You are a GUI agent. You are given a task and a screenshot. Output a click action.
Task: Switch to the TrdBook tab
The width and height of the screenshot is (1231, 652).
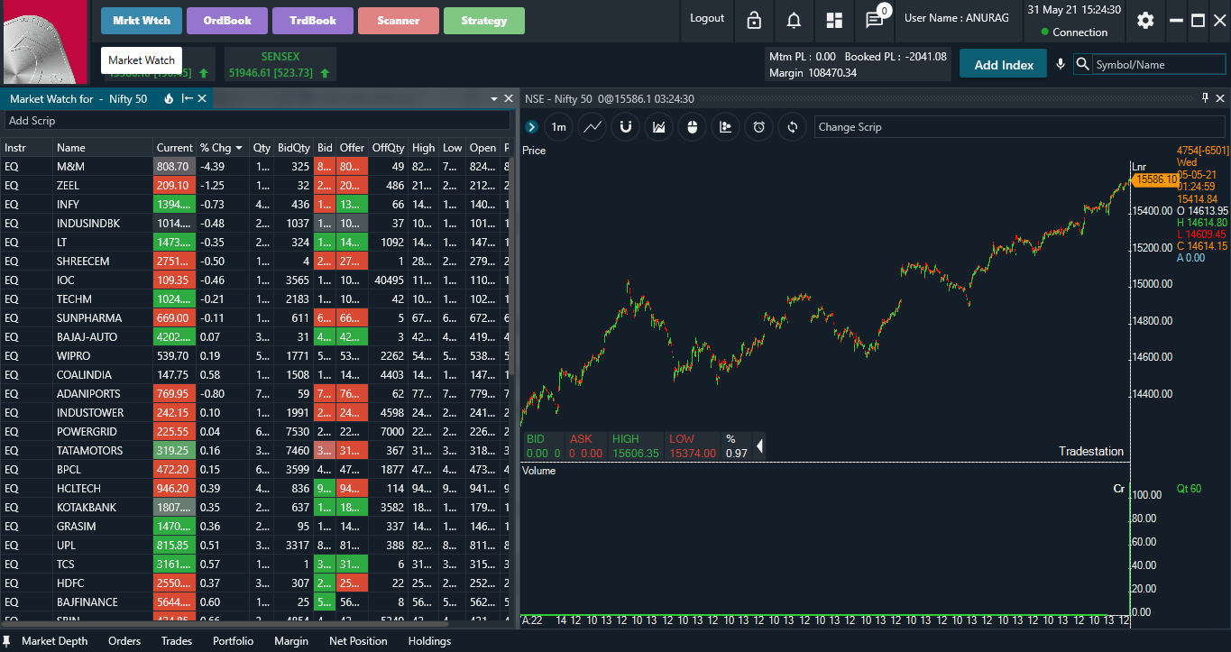pyautogui.click(x=313, y=21)
